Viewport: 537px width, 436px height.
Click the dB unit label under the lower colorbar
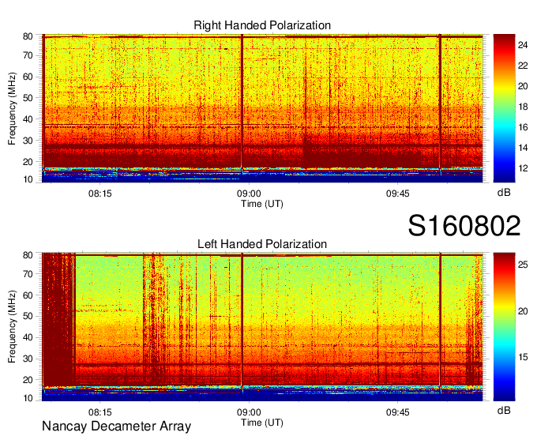click(x=504, y=410)
